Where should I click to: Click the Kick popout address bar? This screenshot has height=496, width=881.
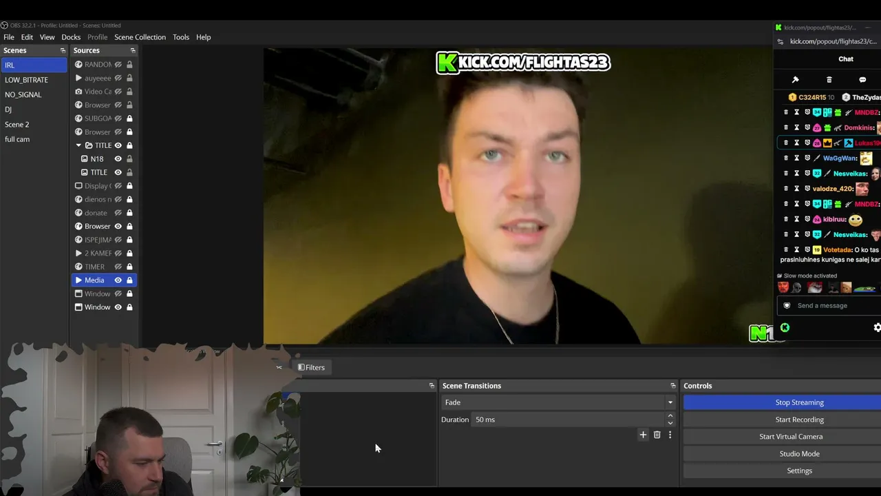point(833,41)
